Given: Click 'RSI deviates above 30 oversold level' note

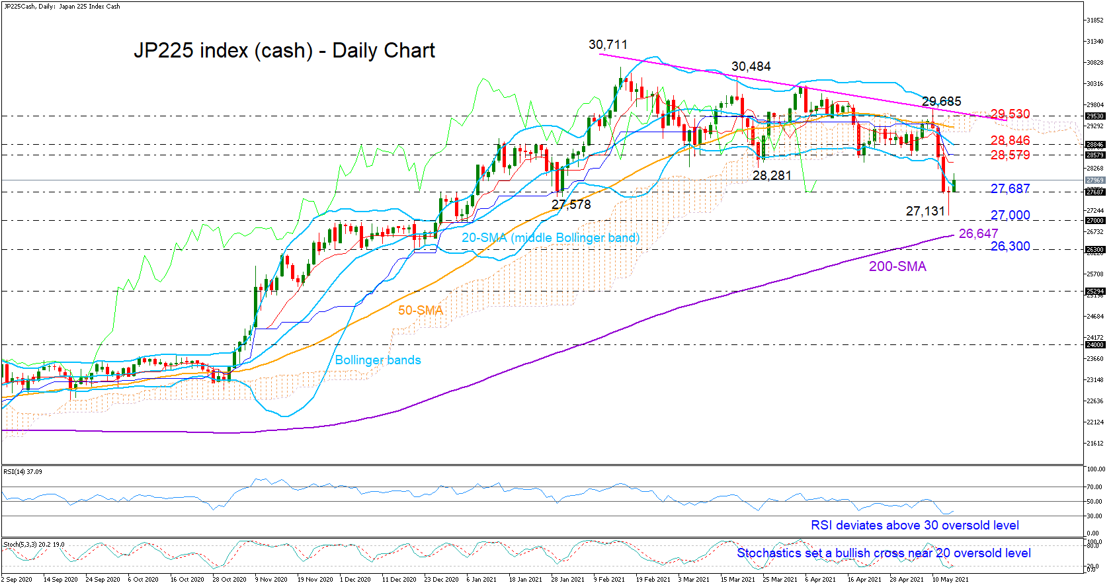Looking at the screenshot, I should [x=915, y=526].
